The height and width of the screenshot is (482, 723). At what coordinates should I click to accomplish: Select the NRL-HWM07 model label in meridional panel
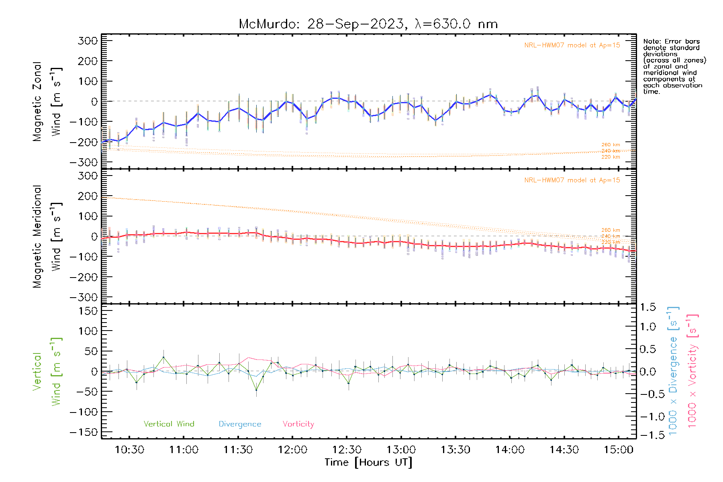click(572, 180)
